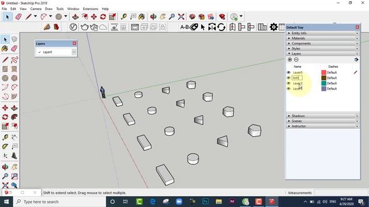
Task: Select the Zoom Window tool in left toolbar
Action: pyautogui.click(x=14, y=176)
